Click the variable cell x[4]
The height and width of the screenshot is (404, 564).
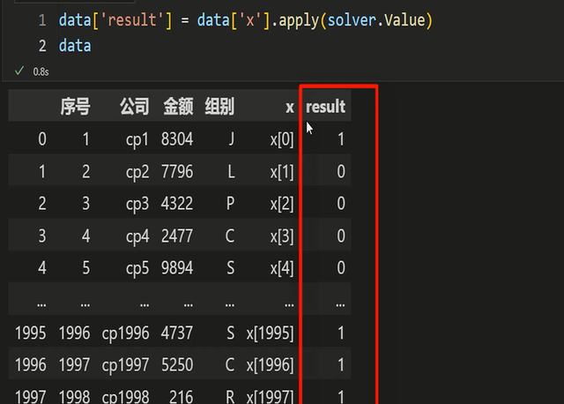click(x=282, y=268)
